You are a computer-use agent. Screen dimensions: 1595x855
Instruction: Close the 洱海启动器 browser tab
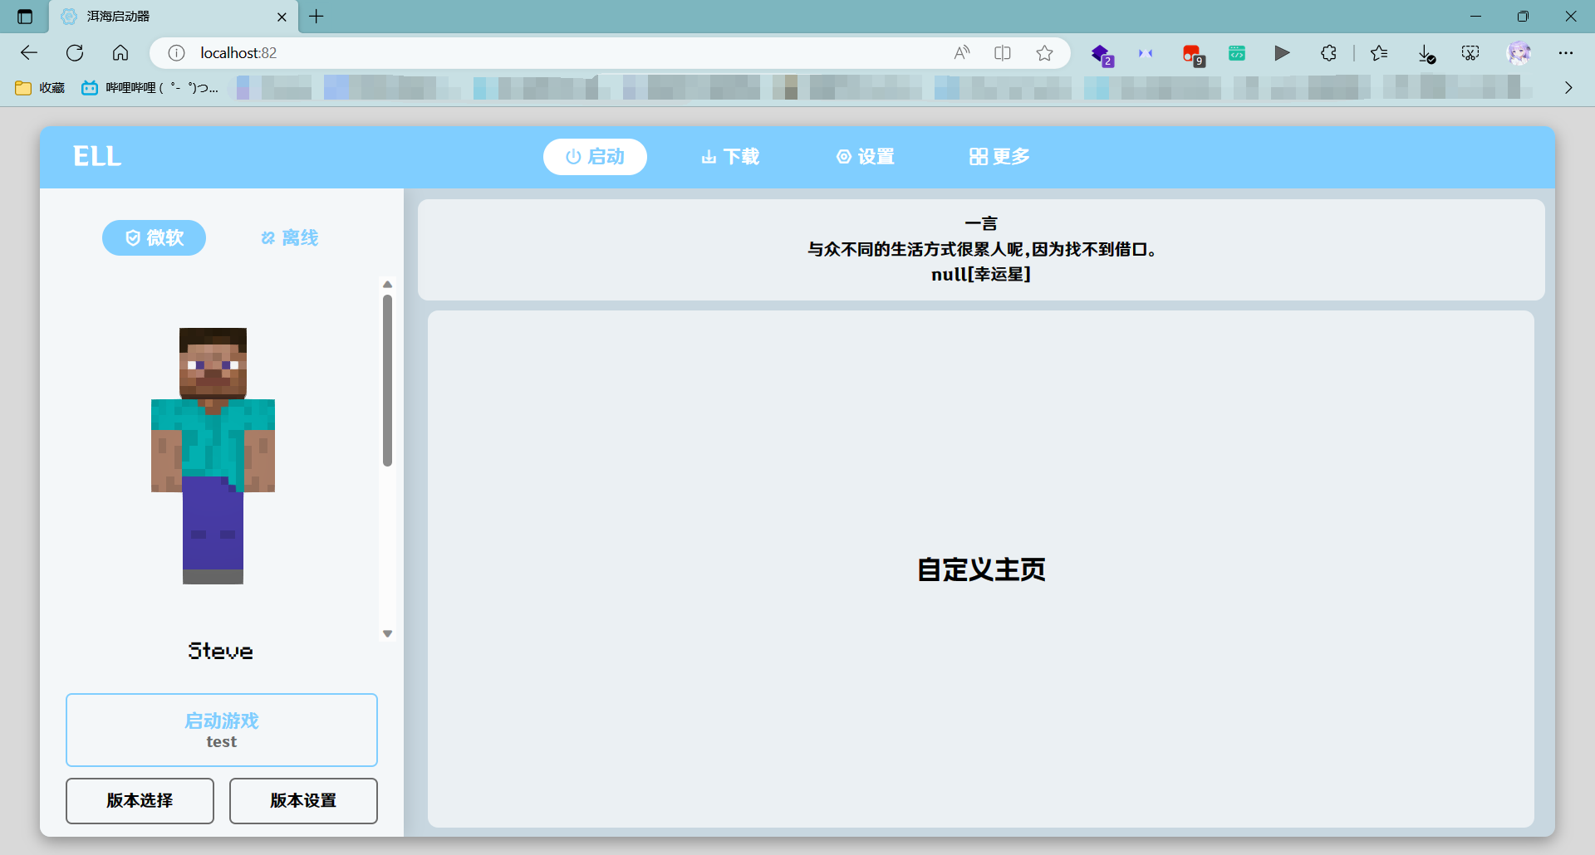[x=282, y=17]
